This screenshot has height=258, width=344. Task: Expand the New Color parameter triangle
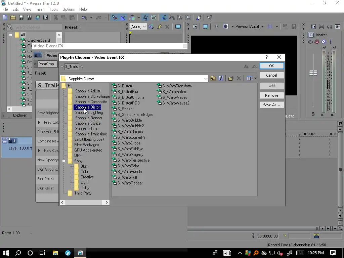pyautogui.click(x=39, y=150)
